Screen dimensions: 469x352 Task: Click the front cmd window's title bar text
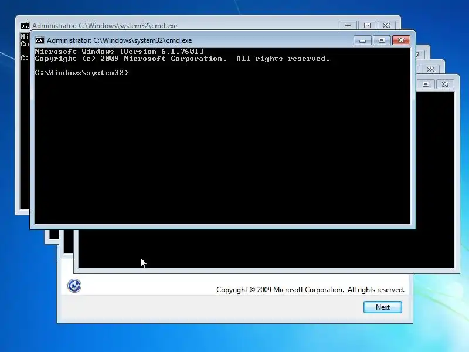(120, 40)
